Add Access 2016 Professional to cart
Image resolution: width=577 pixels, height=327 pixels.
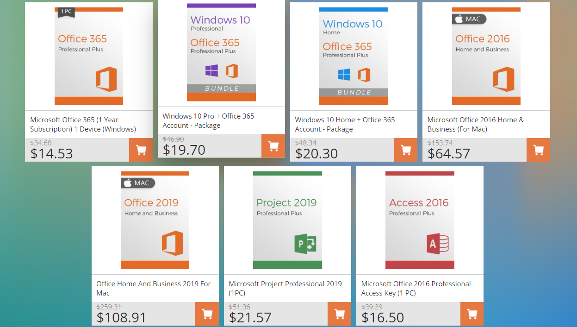coord(472,314)
